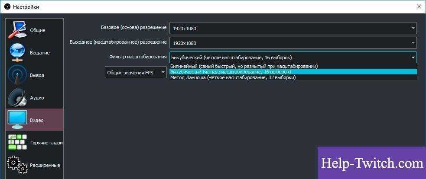Close the Настройки window

(418, 6)
